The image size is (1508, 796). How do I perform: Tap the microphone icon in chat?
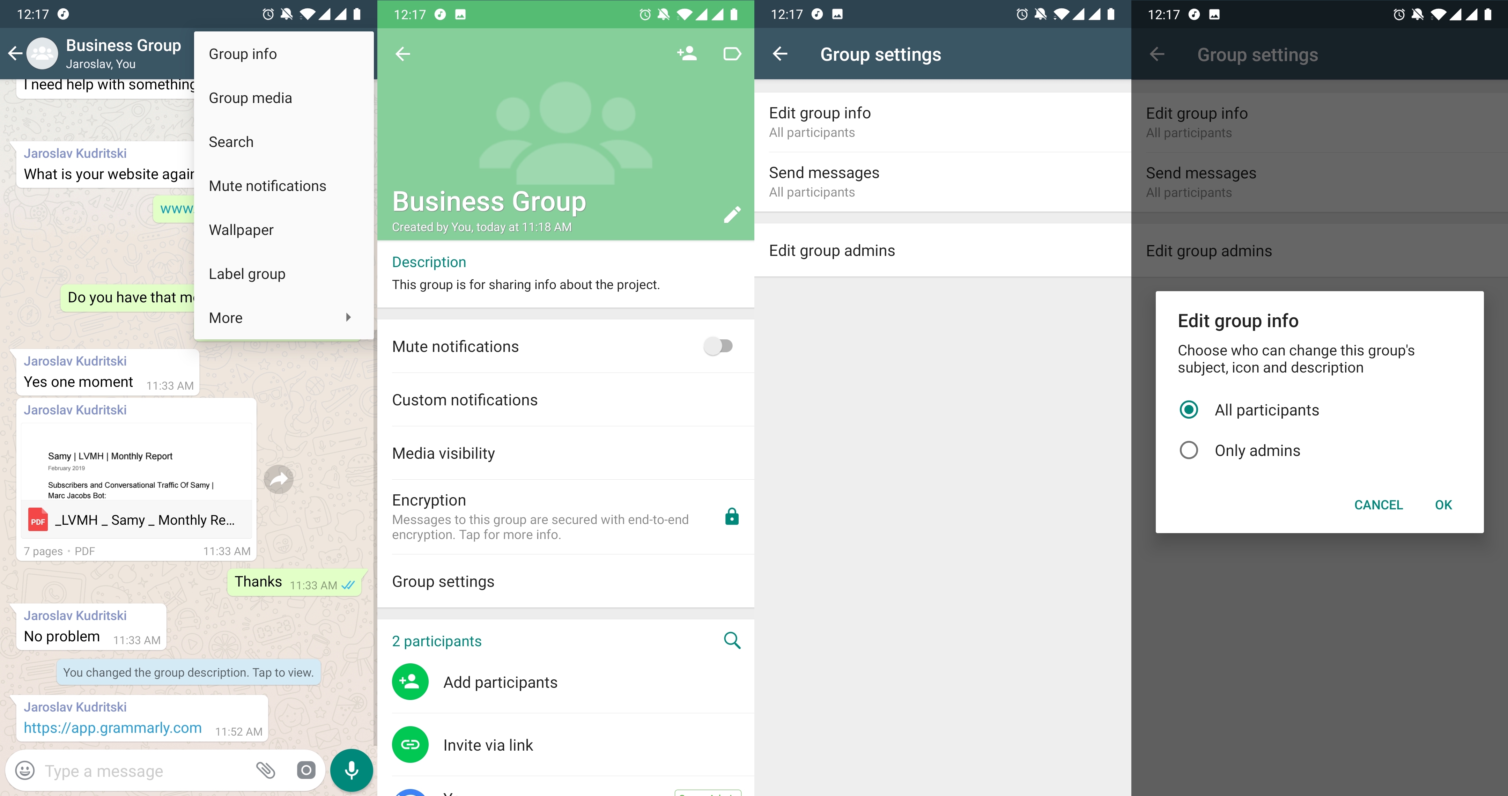tap(351, 770)
